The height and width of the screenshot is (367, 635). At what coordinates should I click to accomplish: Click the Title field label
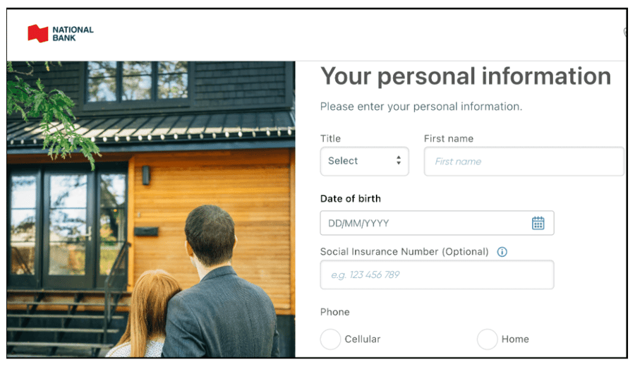point(330,138)
